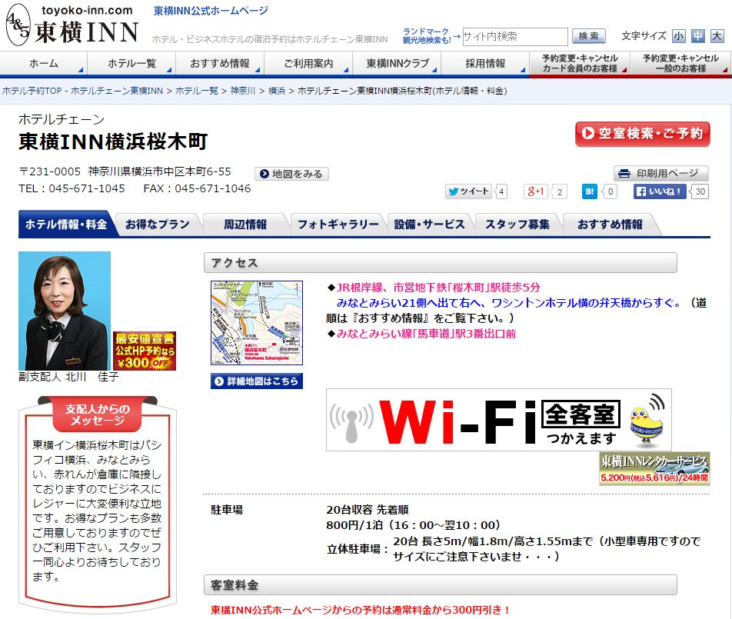Click the 東横INNレンタカーサービス banner

pyautogui.click(x=654, y=468)
